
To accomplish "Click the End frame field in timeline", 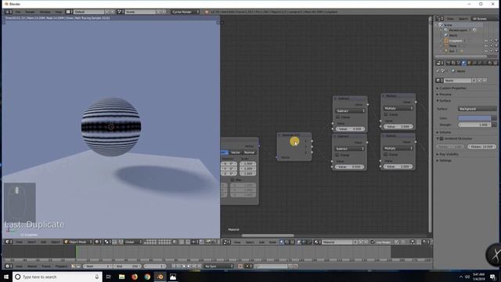I will coord(128,266).
